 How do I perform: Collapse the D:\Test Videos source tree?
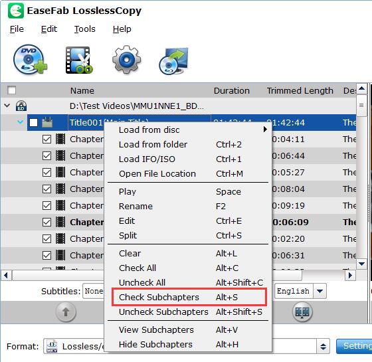click(x=7, y=105)
